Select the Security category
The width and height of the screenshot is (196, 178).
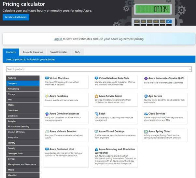click(x=23, y=148)
